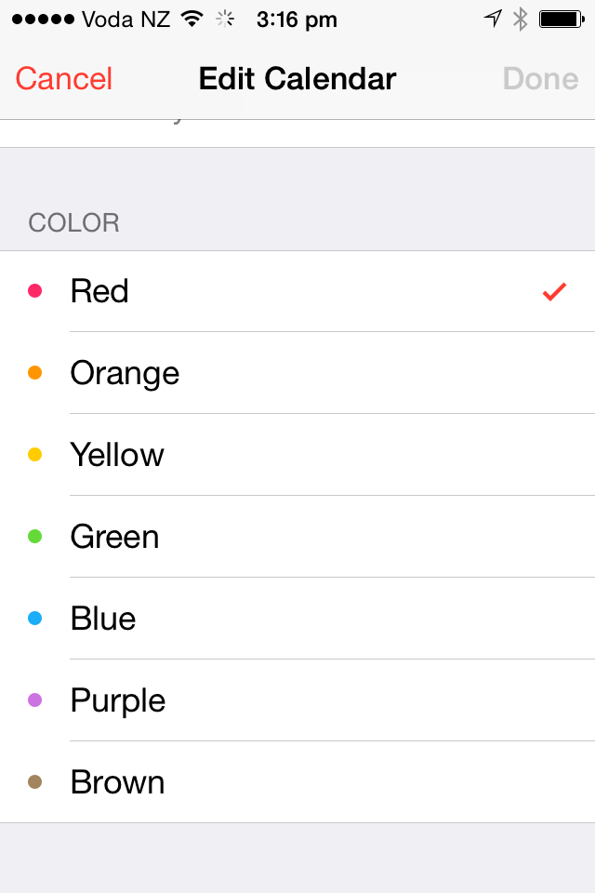Screen dimensions: 595x893
Task: Click the yellow color dot
Action: (35, 455)
